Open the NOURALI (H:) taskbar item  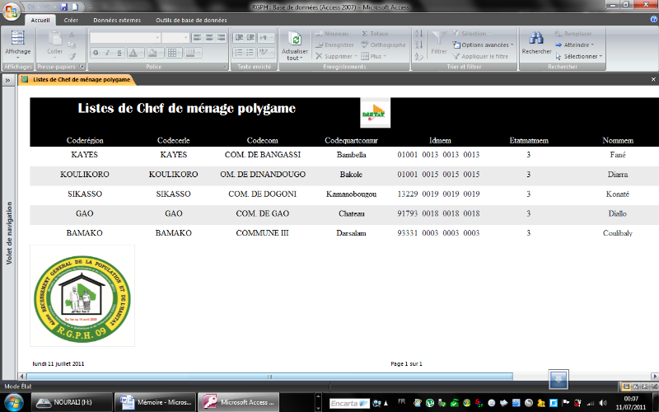pos(72,402)
